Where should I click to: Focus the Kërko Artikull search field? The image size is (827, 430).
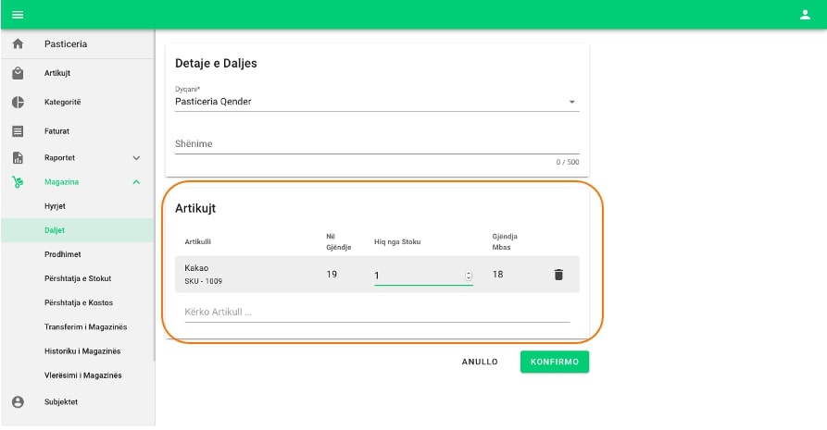377,312
